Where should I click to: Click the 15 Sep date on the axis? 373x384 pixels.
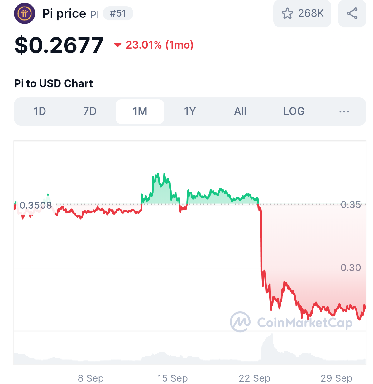172,378
